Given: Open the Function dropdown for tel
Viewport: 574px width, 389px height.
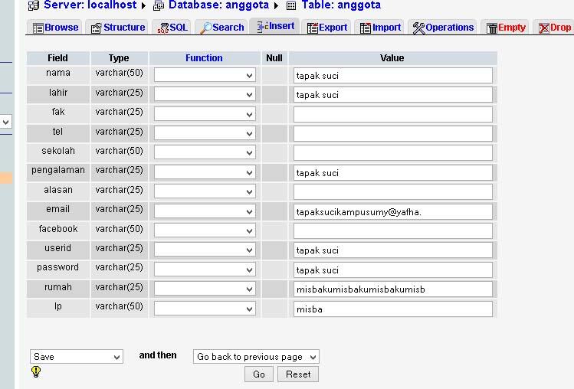Looking at the screenshot, I should click(205, 133).
